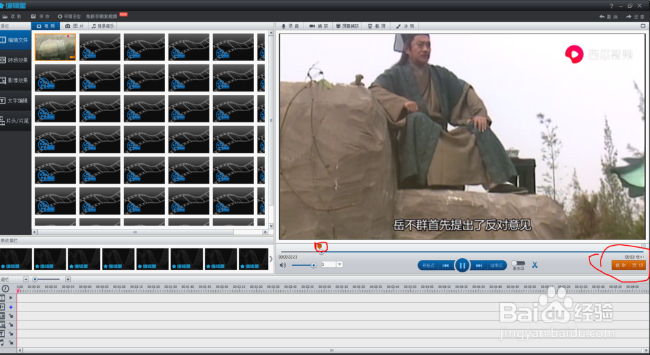This screenshot has width=650, height=355.
Task: Switch to the 背景音乐 media tab
Action: click(103, 26)
